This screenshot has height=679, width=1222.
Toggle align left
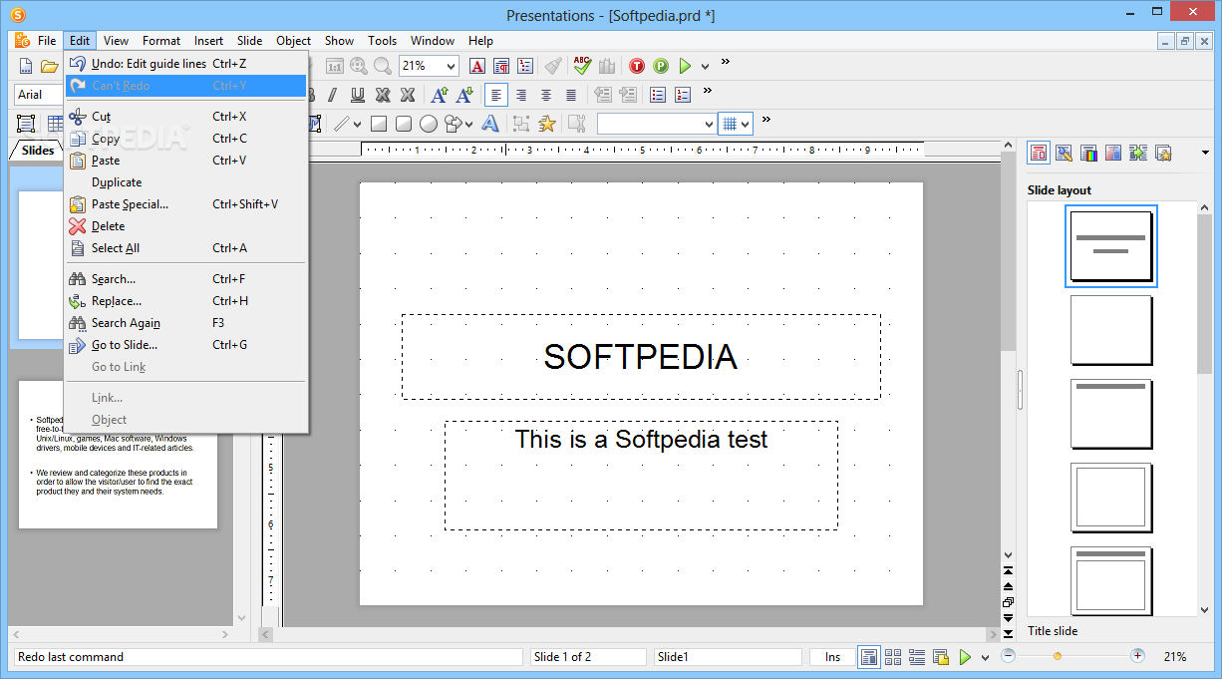[x=495, y=95]
